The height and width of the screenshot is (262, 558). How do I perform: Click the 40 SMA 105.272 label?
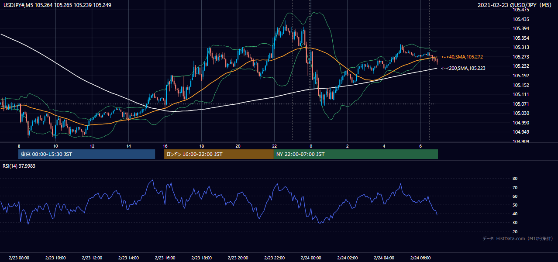(x=462, y=57)
